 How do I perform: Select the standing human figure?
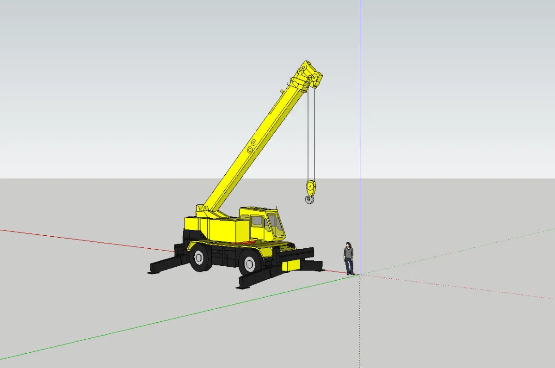point(349,258)
